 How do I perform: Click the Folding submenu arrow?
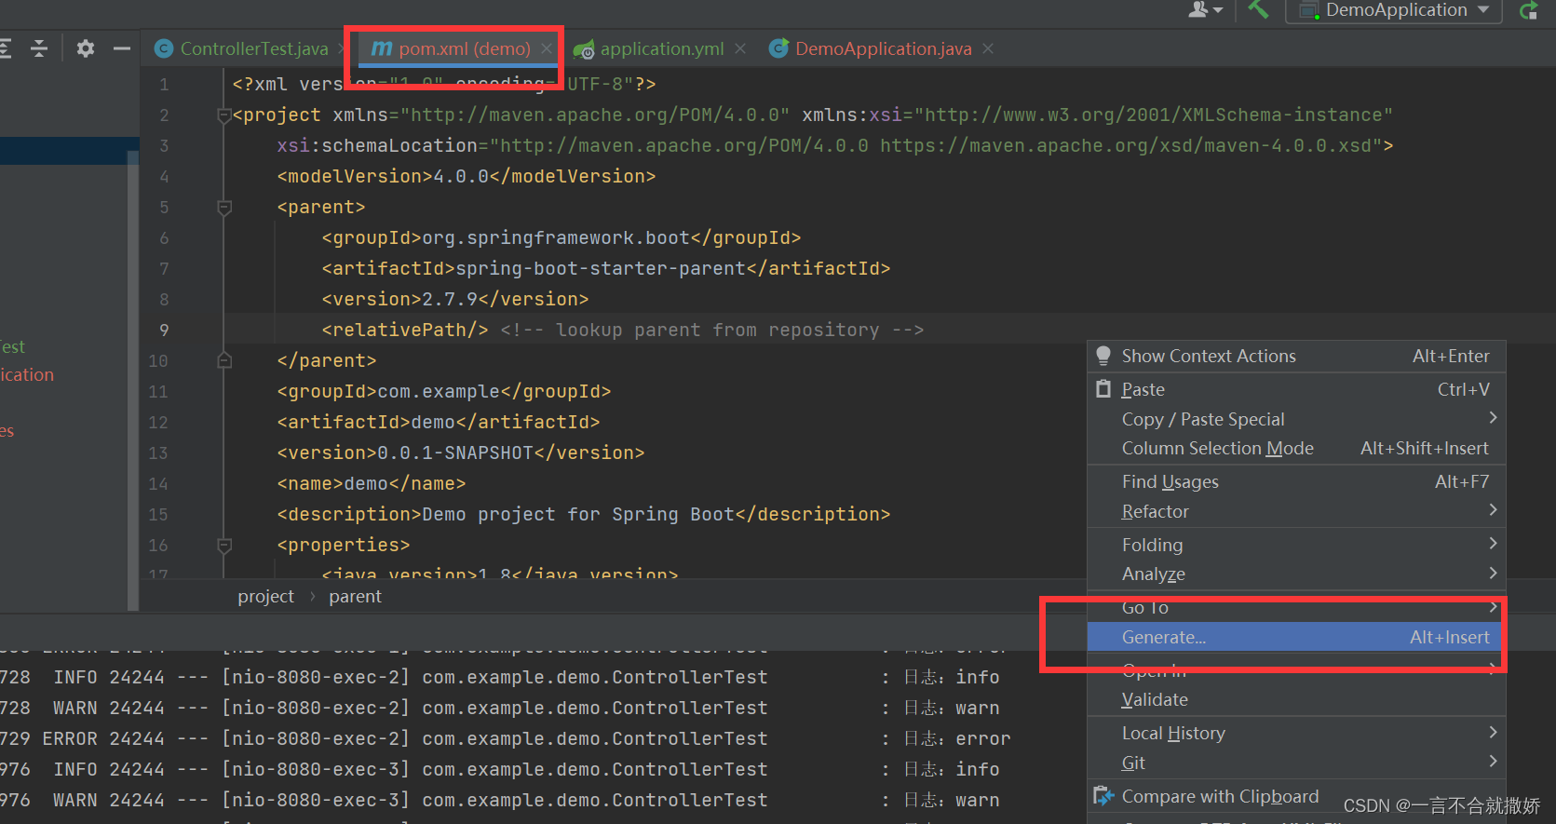click(1493, 543)
